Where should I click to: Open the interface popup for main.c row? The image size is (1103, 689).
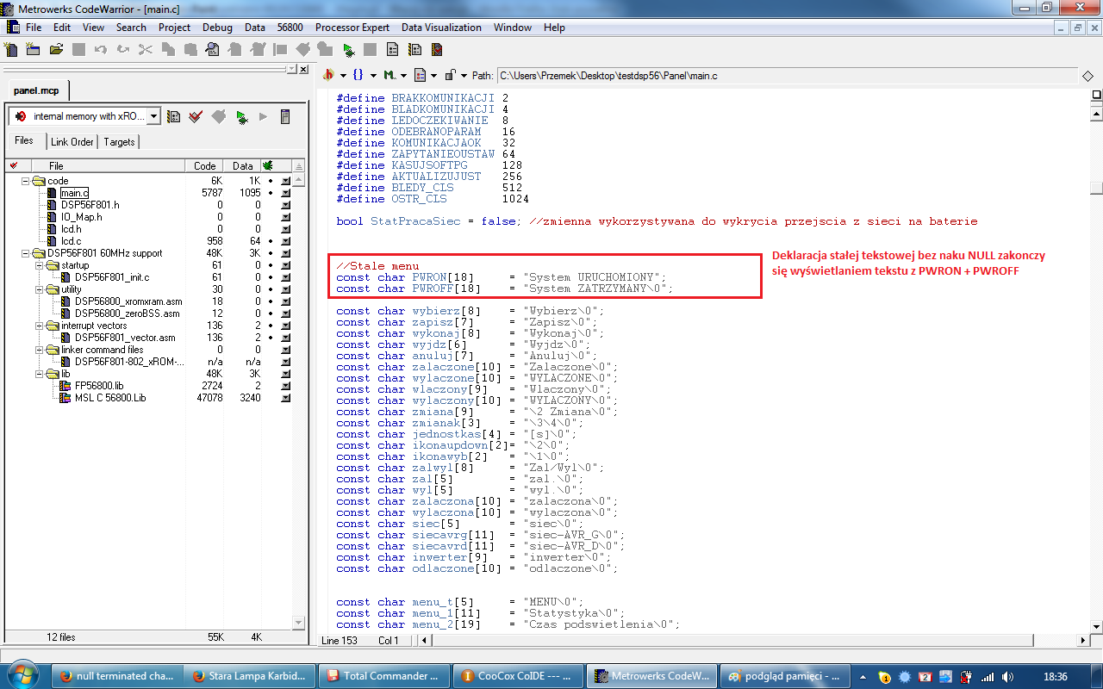[x=285, y=193]
